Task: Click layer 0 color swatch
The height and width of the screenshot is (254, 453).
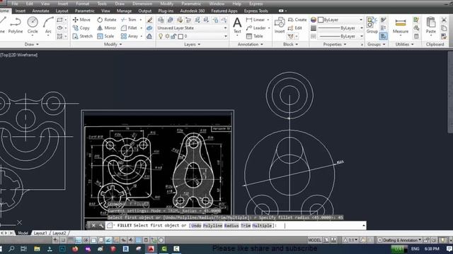Action: click(180, 36)
